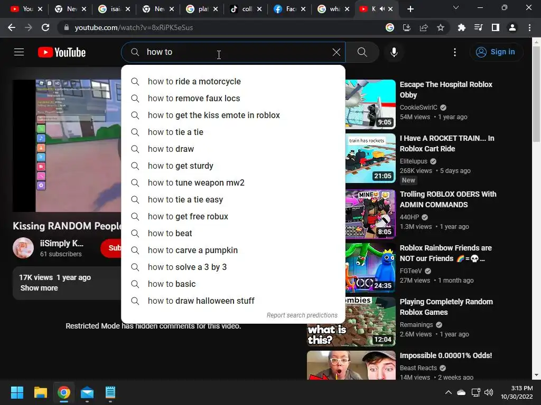This screenshot has width=541, height=405.
Task: Open a new browser tab
Action: (x=410, y=9)
